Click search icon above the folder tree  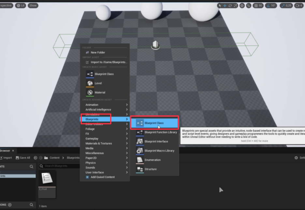click(x=31, y=166)
